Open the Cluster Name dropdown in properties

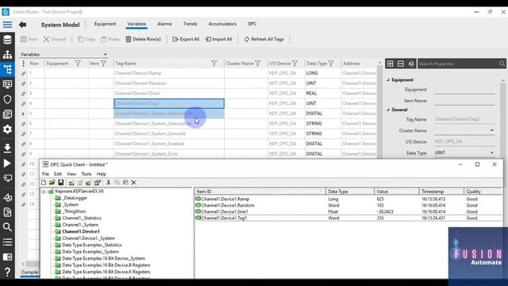click(x=492, y=130)
